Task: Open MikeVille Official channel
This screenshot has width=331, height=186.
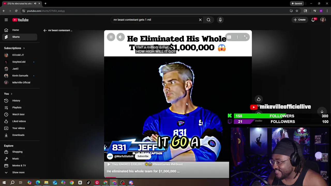Action: [x=19, y=82]
